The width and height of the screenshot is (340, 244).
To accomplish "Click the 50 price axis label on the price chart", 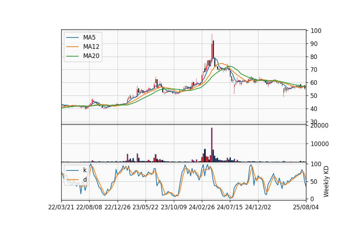I will point(314,96).
